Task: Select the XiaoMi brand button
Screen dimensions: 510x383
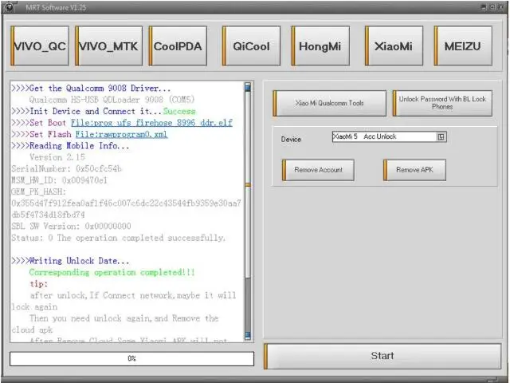Action: point(394,46)
